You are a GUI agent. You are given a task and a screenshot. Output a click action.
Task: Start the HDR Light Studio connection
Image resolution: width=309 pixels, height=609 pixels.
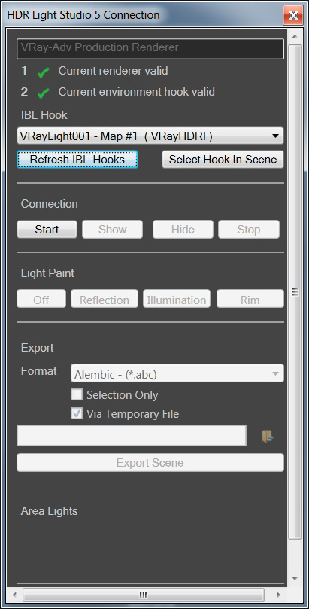pyautogui.click(x=47, y=230)
